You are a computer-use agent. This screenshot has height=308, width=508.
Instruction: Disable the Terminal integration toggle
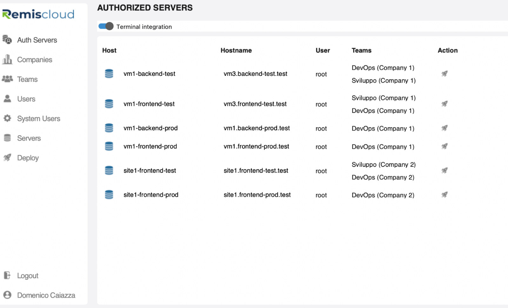pos(105,27)
